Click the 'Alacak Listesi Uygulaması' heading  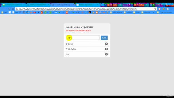pyautogui.click(x=79, y=27)
